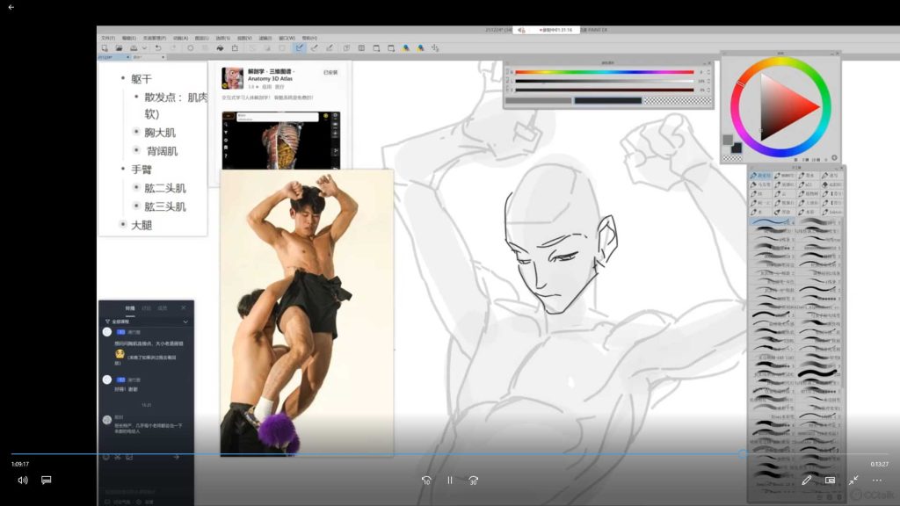
Task: Click the 胸大肌 outline item
Action: point(160,133)
